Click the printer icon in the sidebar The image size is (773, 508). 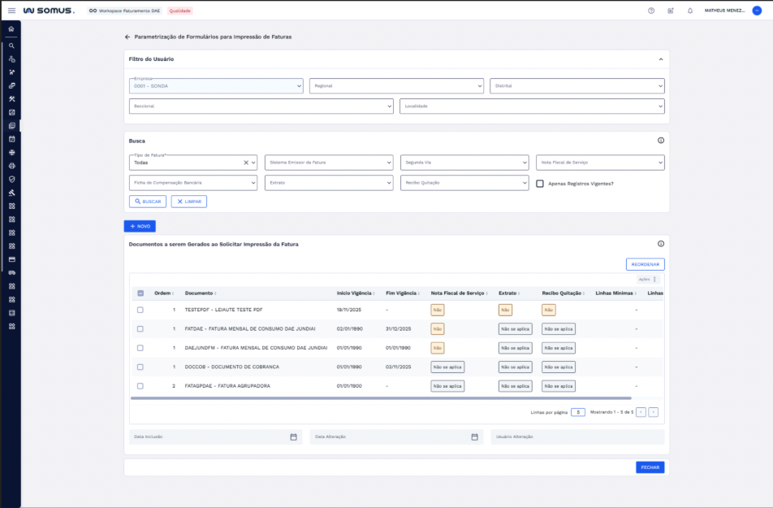click(11, 166)
